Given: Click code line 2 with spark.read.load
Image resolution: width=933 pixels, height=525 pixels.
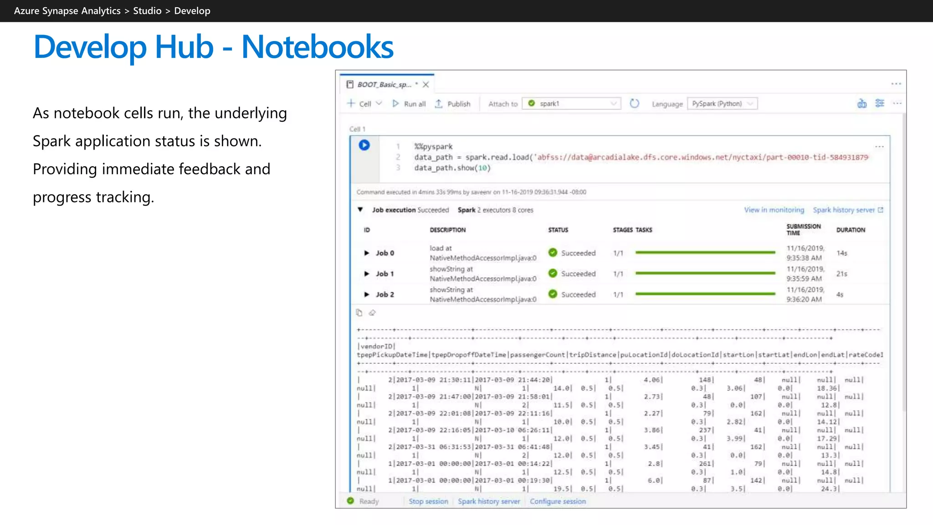Looking at the screenshot, I should pos(641,157).
